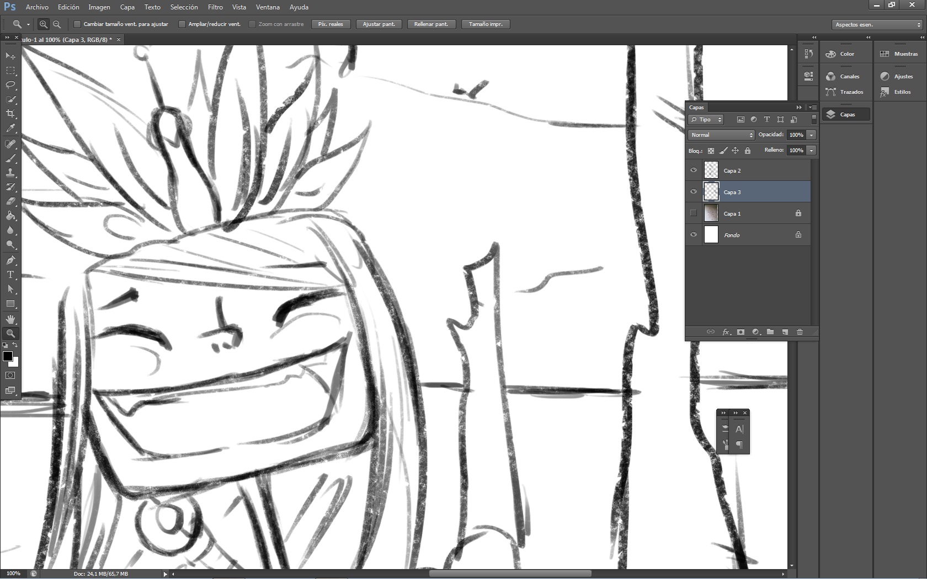927x579 pixels.
Task: Click the Capa 3 layer thumbnail
Action: (711, 191)
